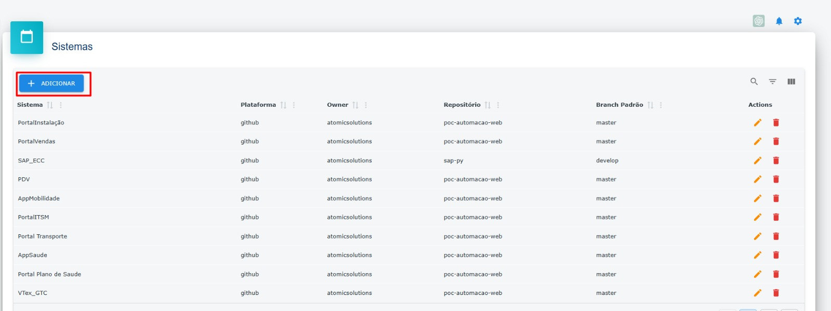Edit the Portal Transporte row
Image resolution: width=831 pixels, height=311 pixels.
(758, 236)
